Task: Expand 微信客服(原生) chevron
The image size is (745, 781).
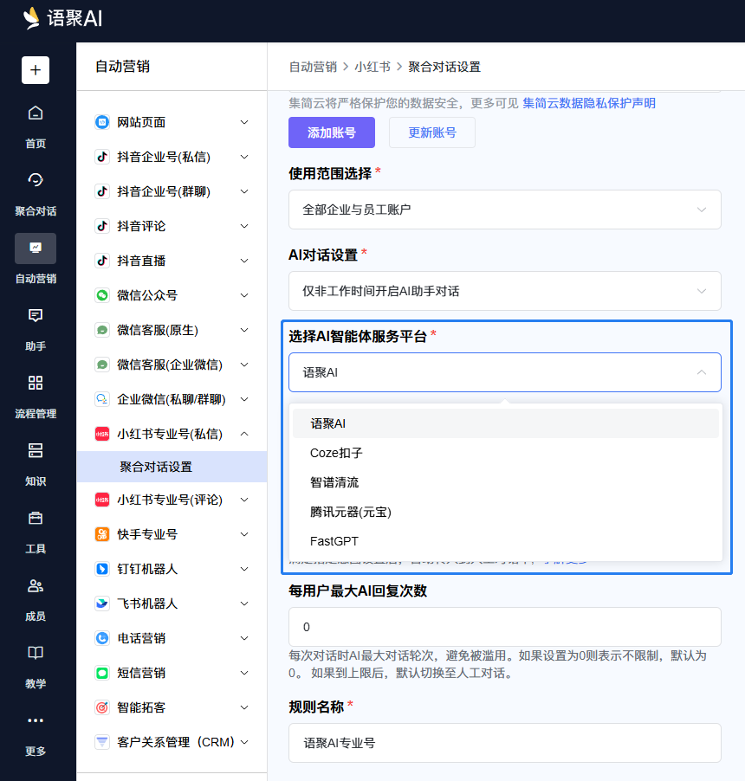Action: (244, 330)
